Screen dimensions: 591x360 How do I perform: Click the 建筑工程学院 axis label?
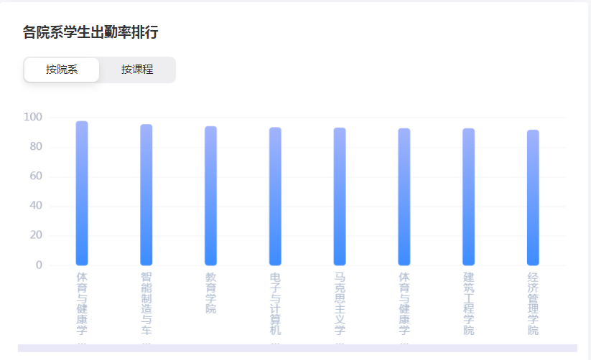click(x=468, y=303)
